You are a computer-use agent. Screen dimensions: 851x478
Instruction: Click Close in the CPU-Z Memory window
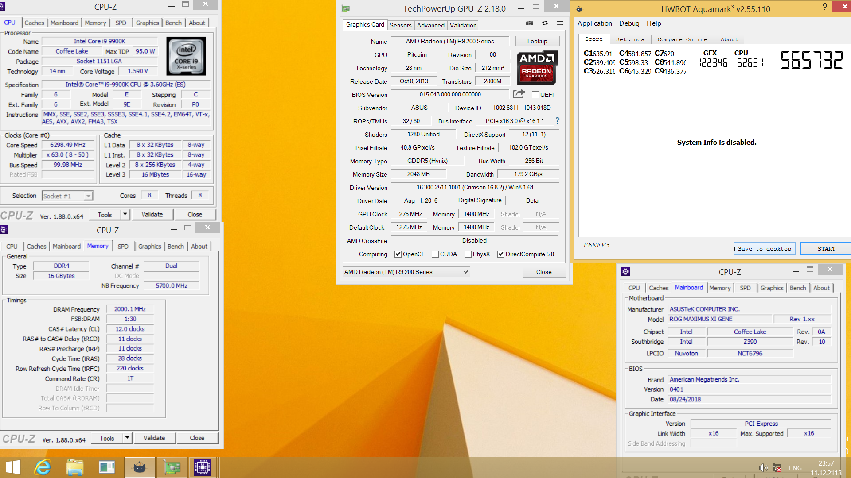click(197, 438)
